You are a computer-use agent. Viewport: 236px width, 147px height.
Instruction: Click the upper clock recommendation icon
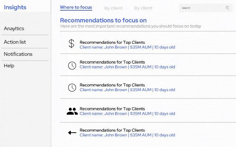[x=72, y=65]
